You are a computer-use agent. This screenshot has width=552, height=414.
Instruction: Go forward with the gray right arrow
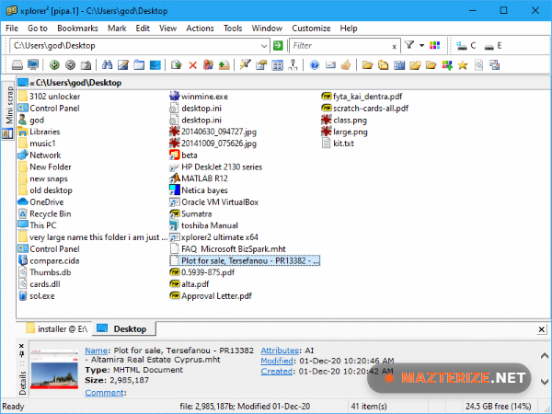coord(71,65)
